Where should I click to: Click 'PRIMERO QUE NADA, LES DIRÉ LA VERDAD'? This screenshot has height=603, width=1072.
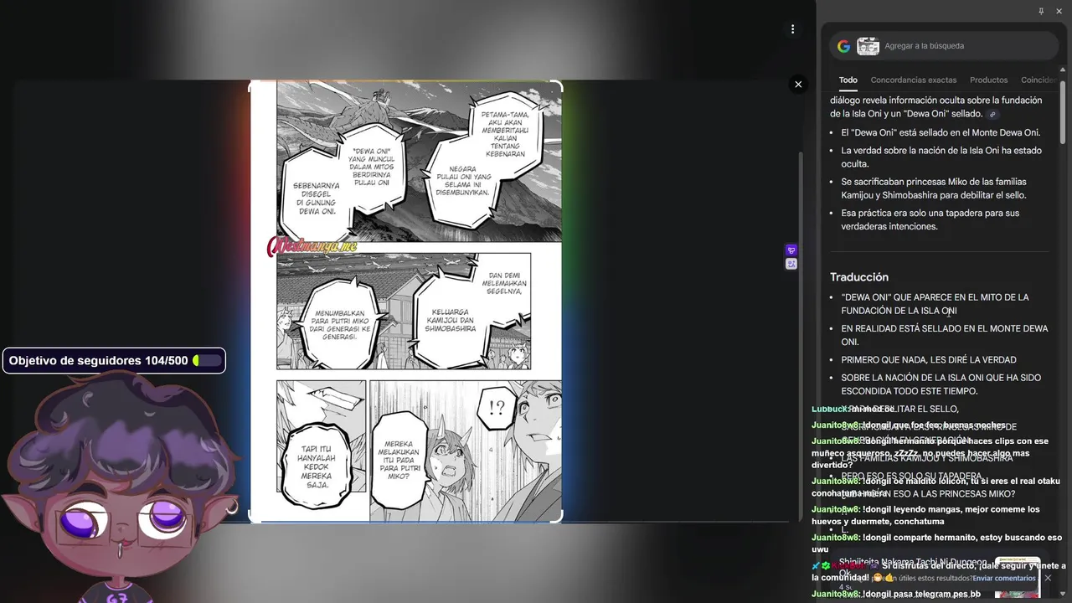coord(929,360)
